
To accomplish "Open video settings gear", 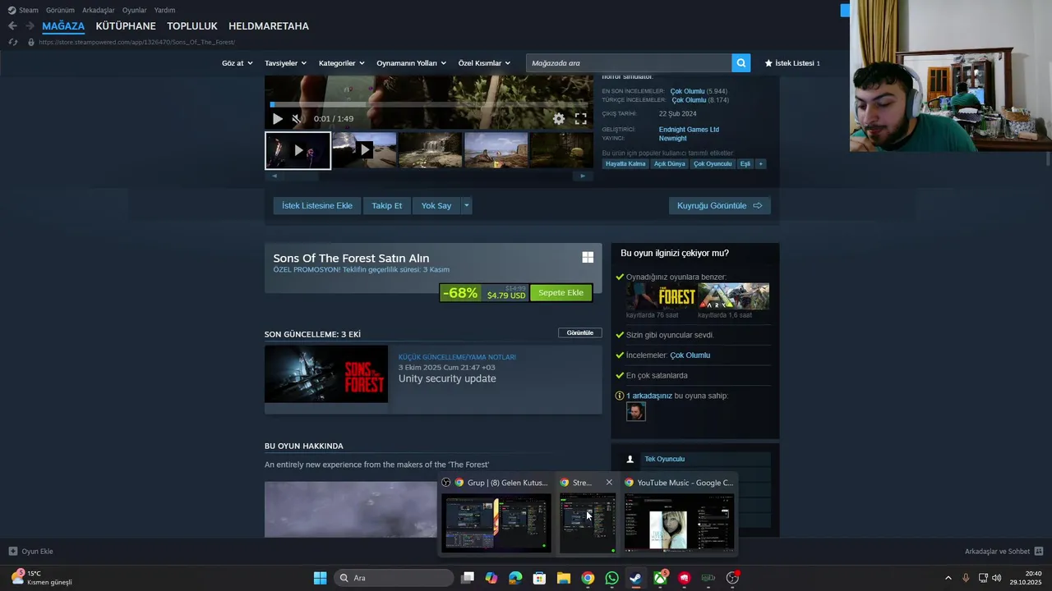I will coord(559,119).
